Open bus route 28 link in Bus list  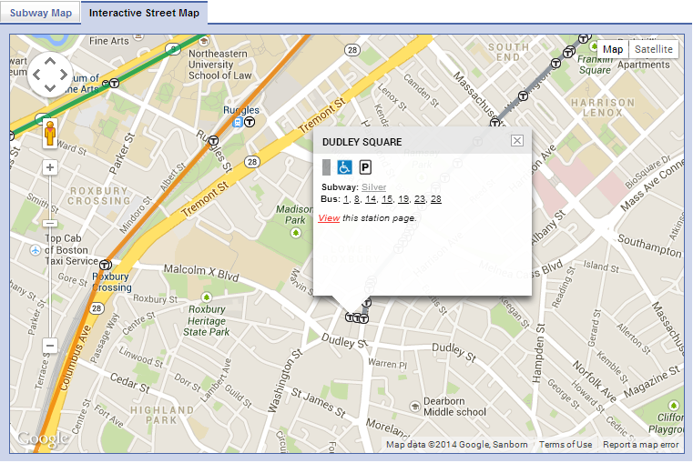[436, 199]
